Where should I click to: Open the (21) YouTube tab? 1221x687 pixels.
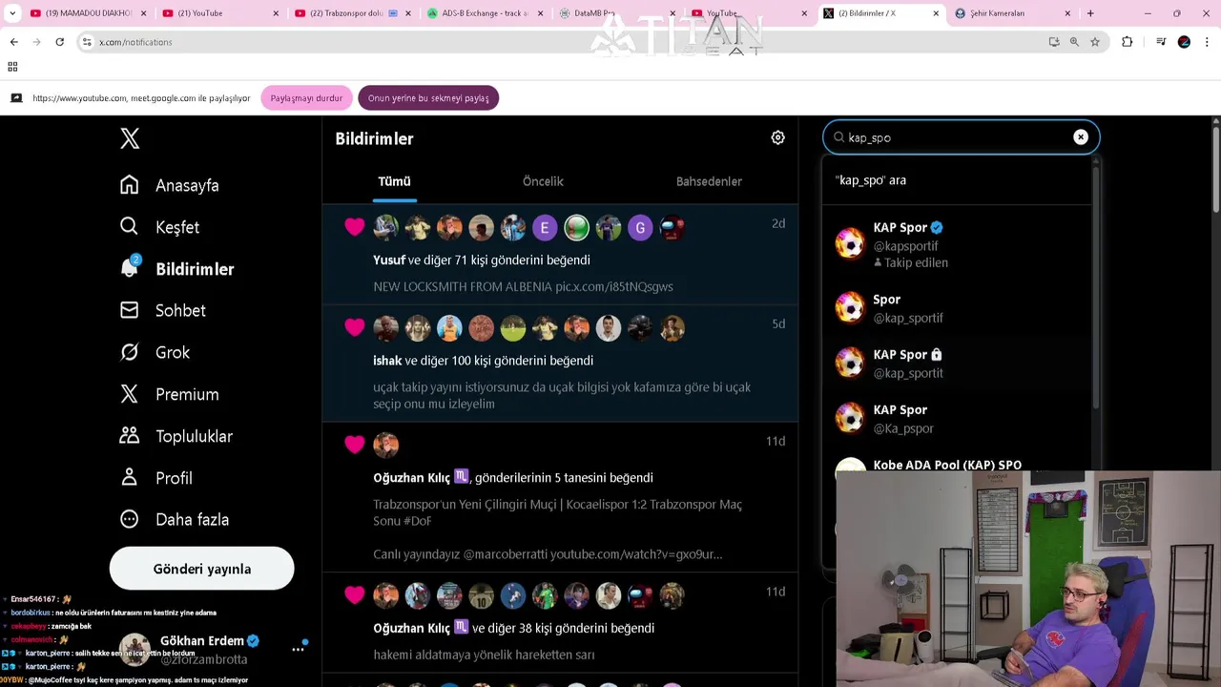219,13
